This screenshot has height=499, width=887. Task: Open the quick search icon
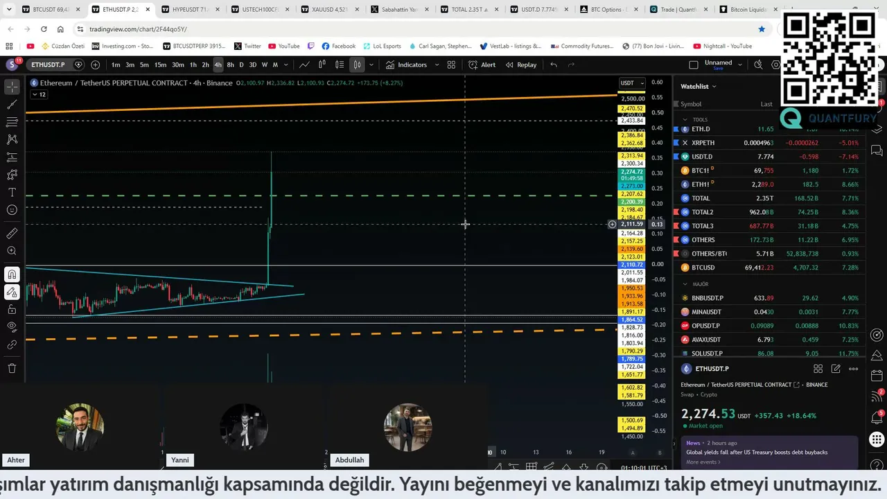758,64
